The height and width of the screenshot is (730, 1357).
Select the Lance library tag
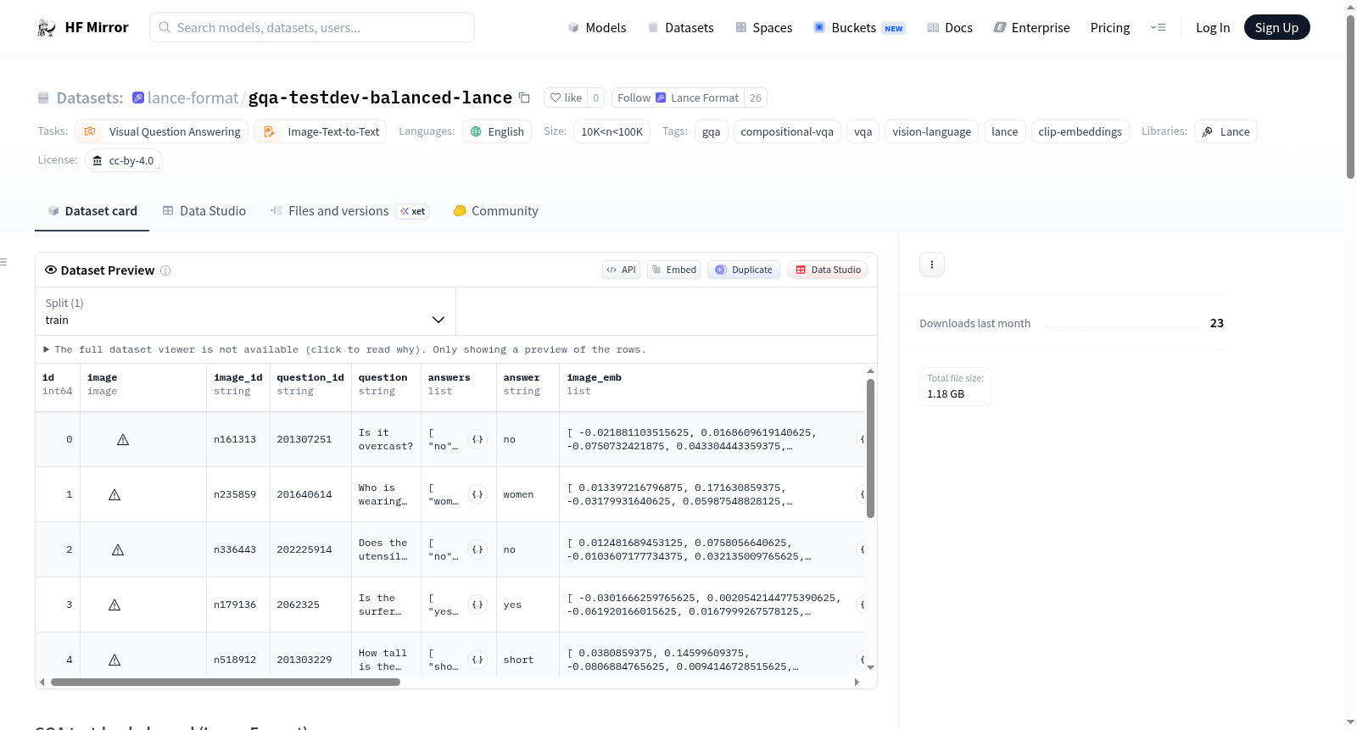[1226, 131]
